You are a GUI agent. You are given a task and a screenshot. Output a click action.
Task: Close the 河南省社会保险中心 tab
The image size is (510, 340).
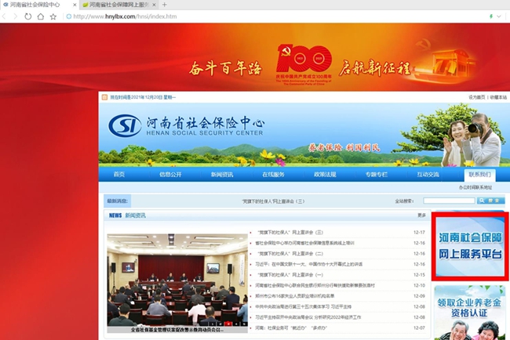[x=75, y=5]
